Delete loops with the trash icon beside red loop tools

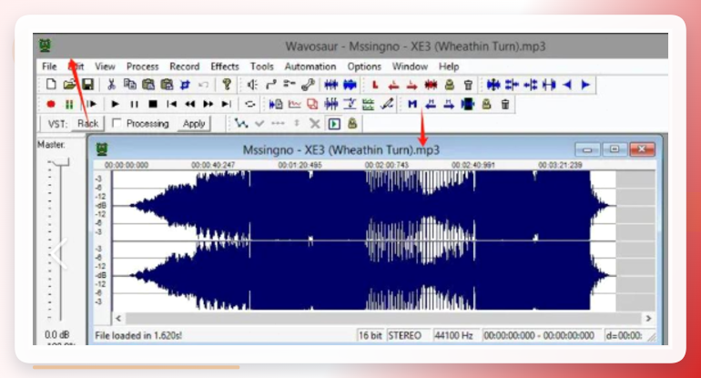[x=468, y=85]
